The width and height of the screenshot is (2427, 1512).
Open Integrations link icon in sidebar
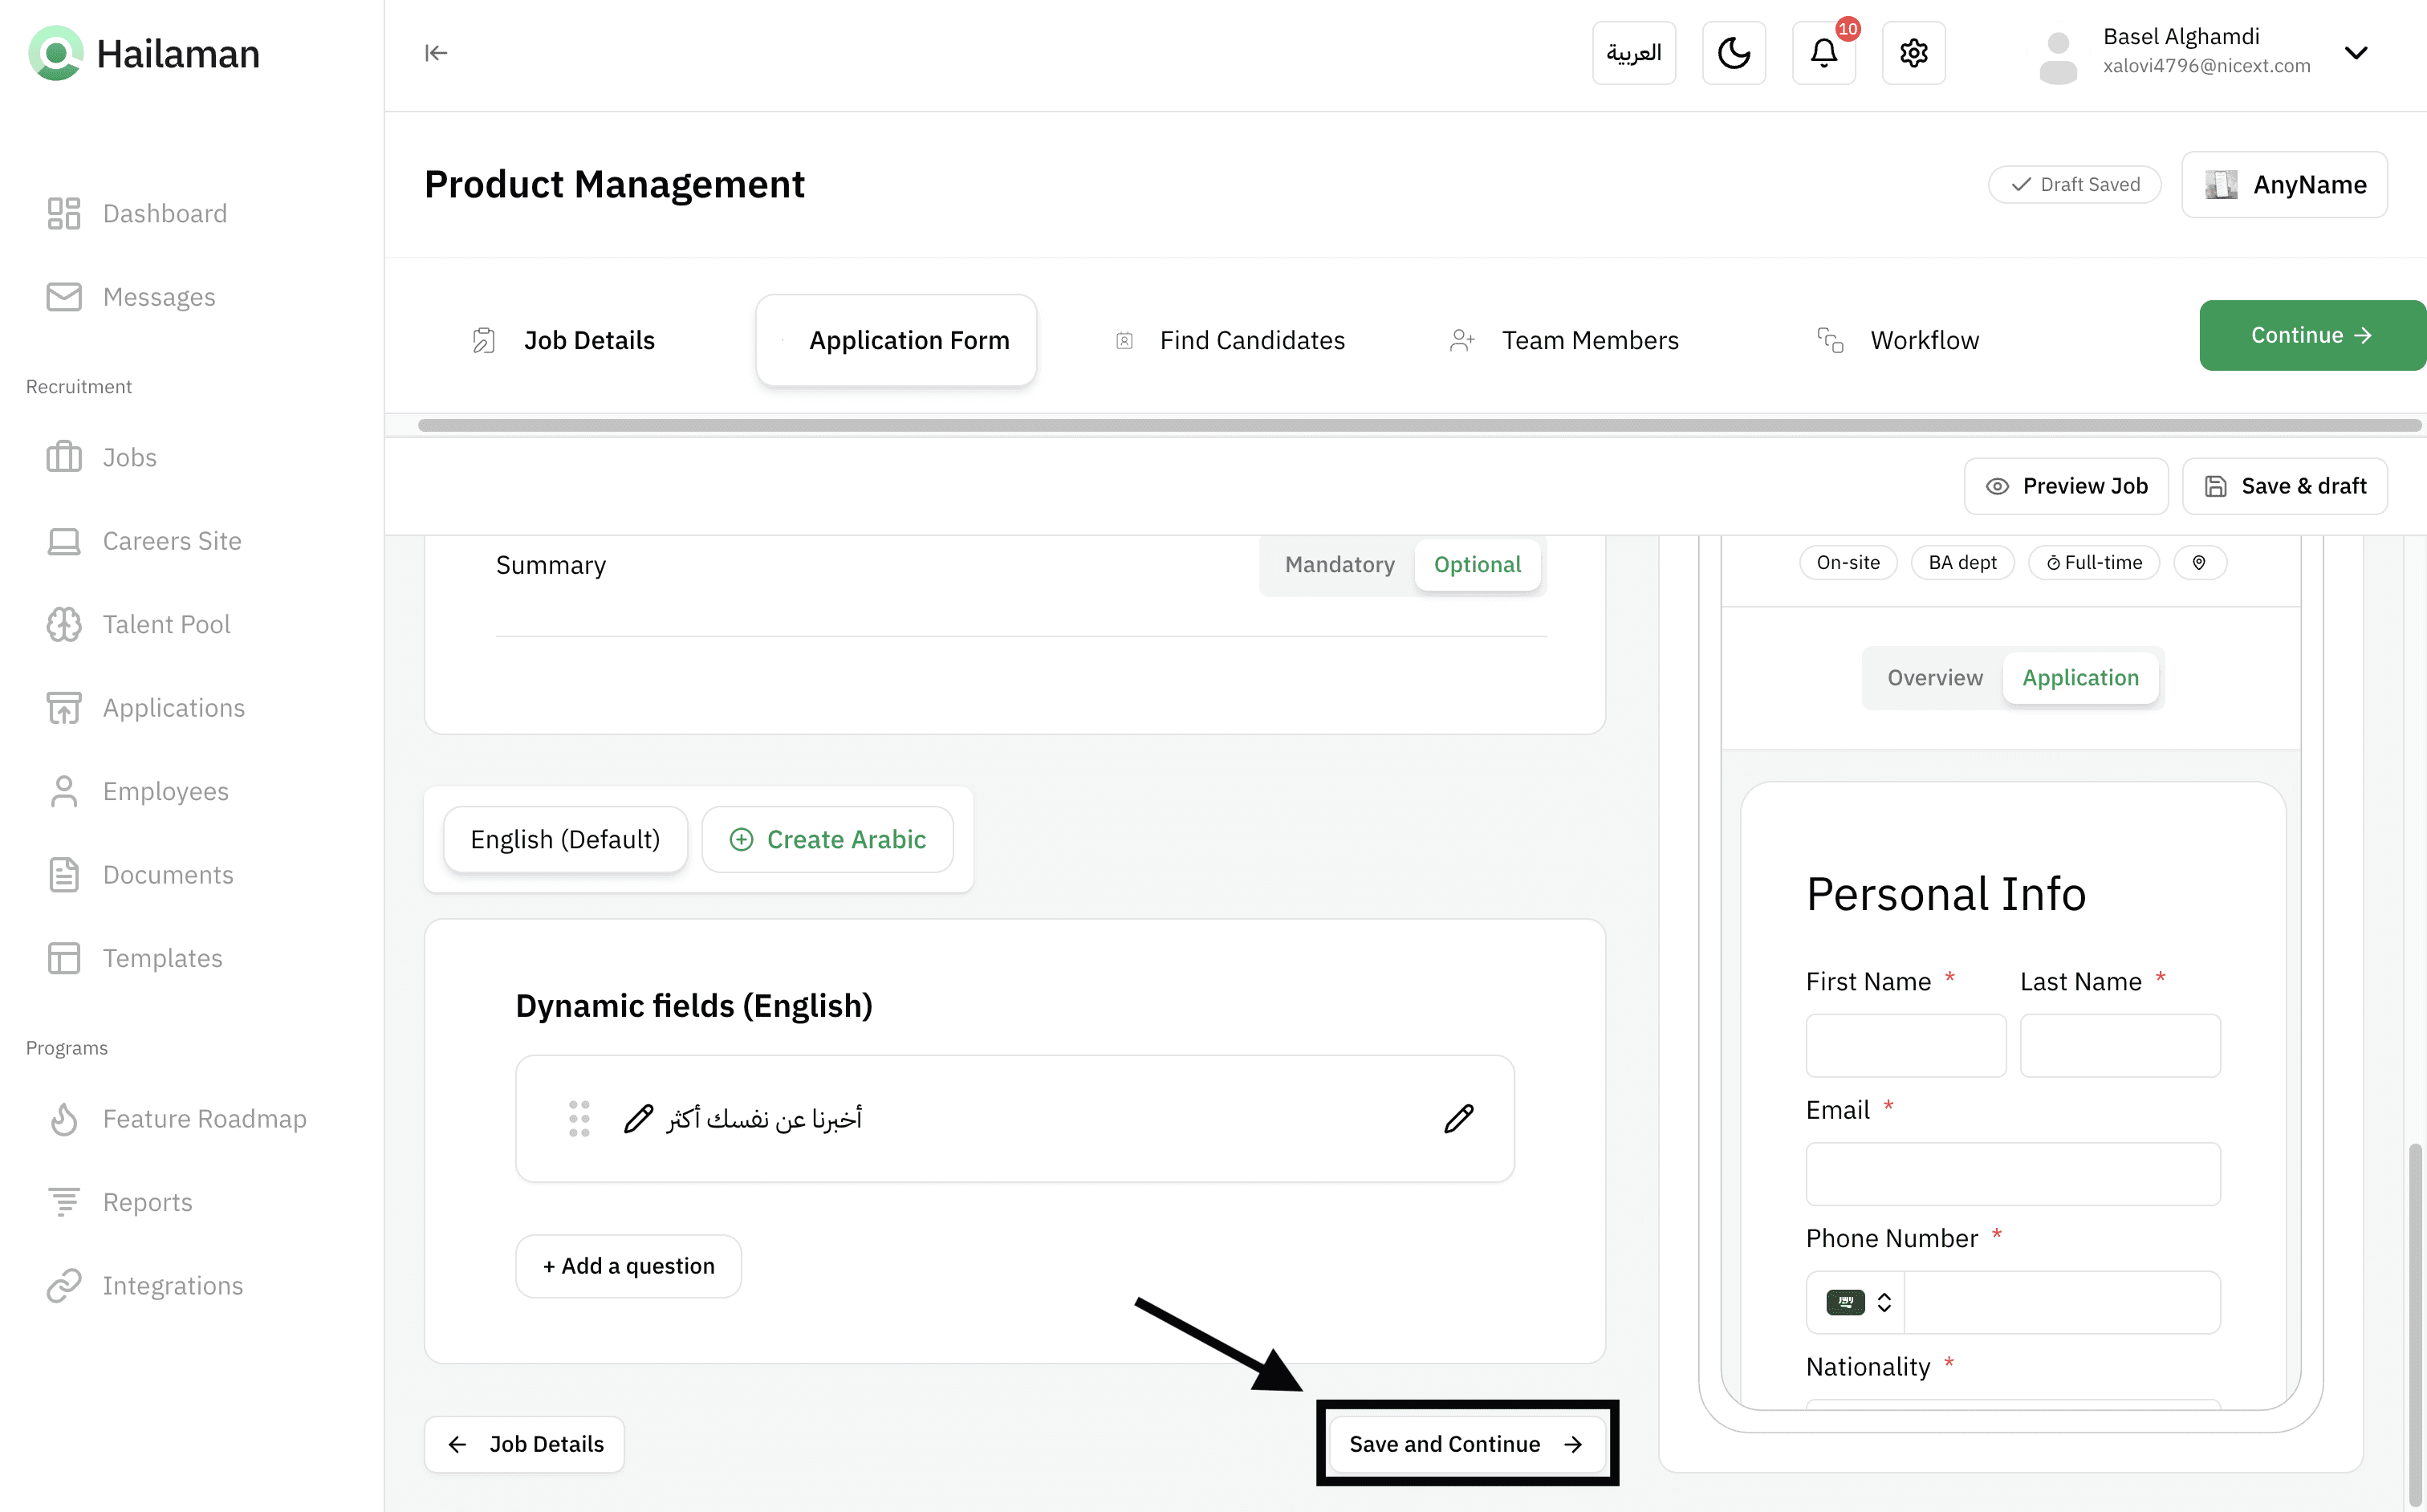(x=64, y=1285)
